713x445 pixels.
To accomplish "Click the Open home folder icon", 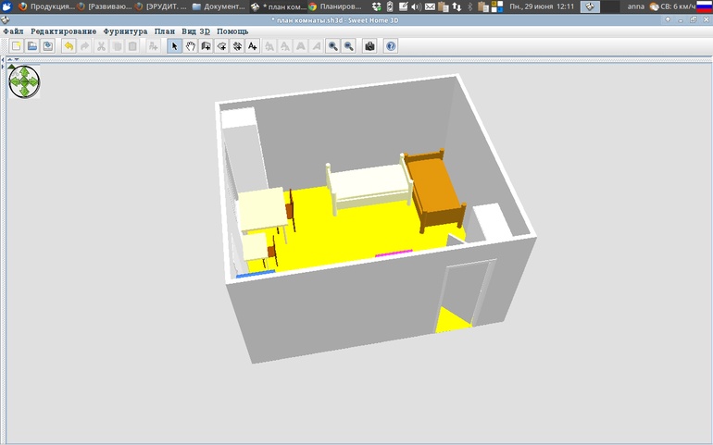I will (31, 46).
